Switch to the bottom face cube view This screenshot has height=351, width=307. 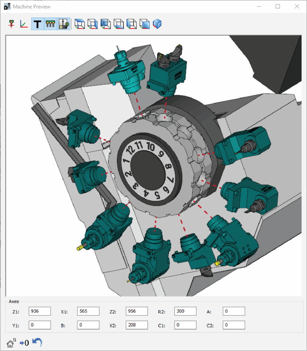tap(119, 24)
